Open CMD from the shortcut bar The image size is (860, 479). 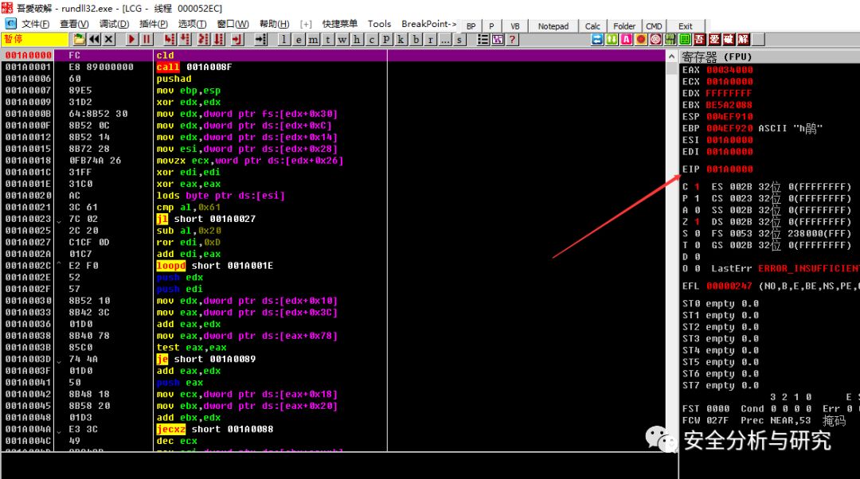point(654,26)
